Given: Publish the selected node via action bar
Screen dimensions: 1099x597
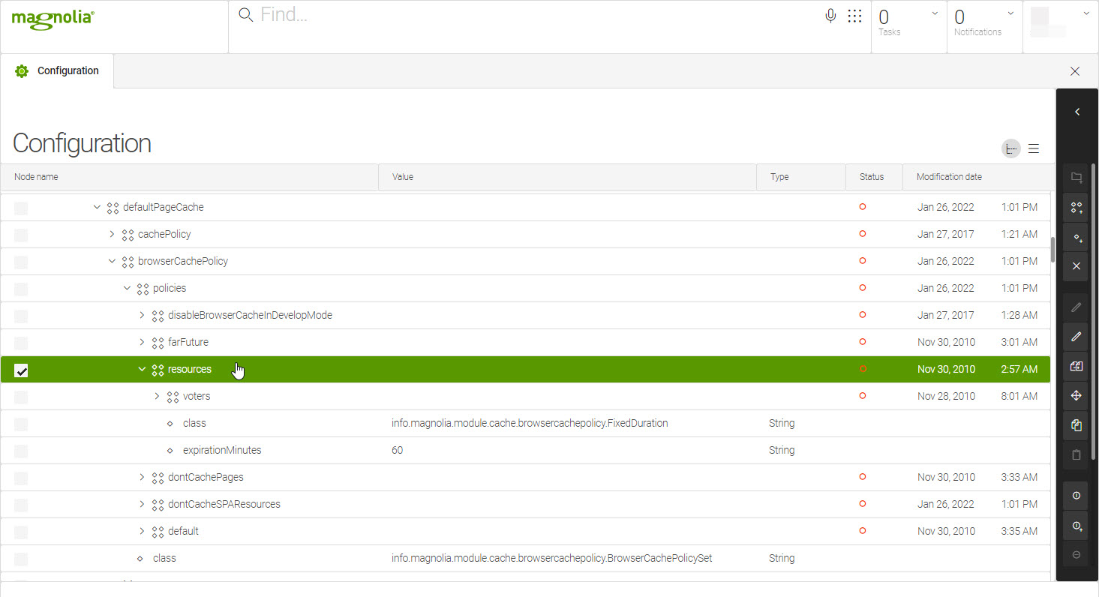Looking at the screenshot, I should (1076, 496).
